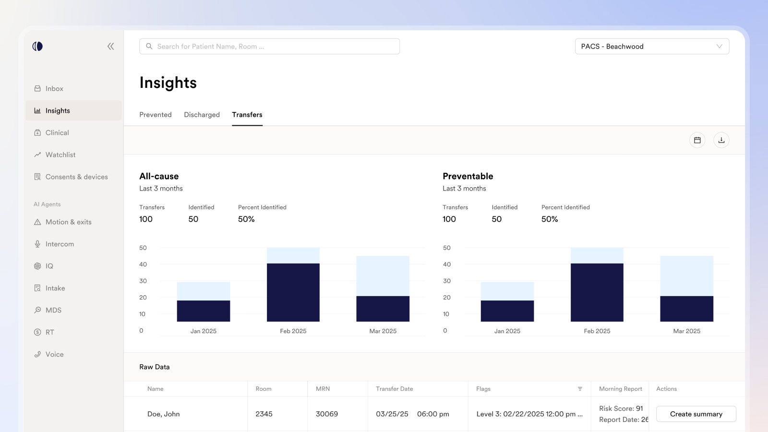Open Motion & exits agent
The width and height of the screenshot is (768, 432).
point(73,222)
